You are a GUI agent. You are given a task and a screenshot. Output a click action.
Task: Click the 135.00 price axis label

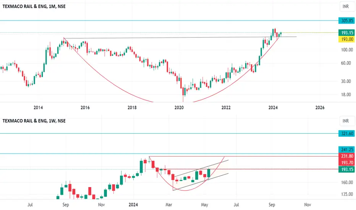347,194
